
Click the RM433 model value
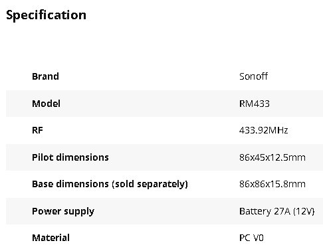(x=255, y=104)
